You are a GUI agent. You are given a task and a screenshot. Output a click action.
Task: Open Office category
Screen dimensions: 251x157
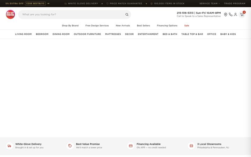(212, 34)
